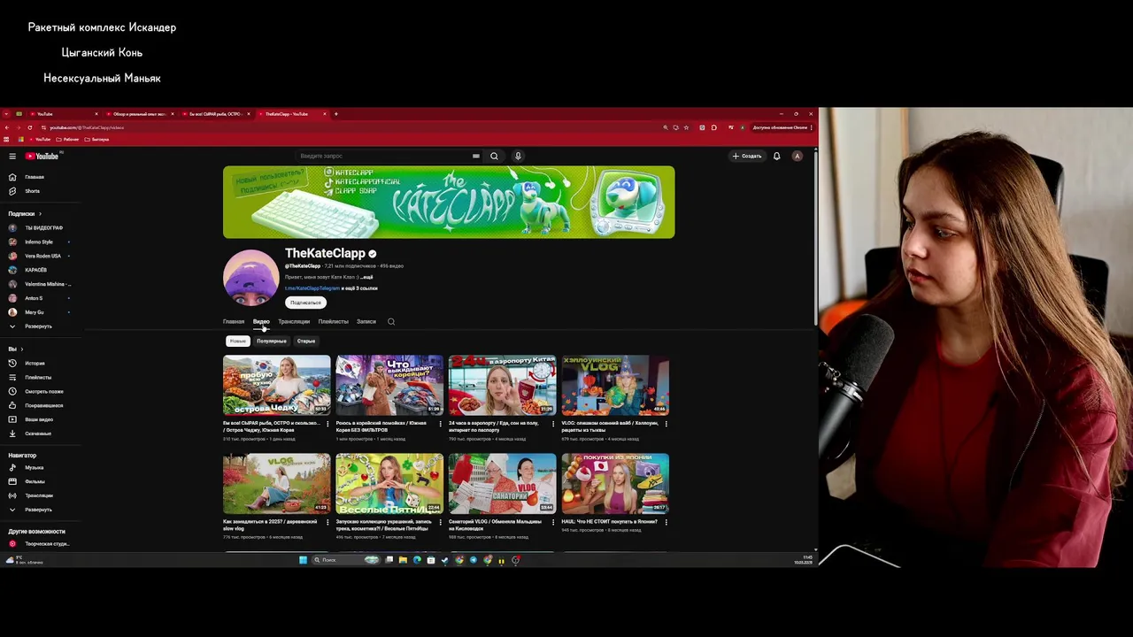Viewport: 1133px width, 637px height.
Task: Click the page vertical scrollbar
Action: tap(814, 239)
